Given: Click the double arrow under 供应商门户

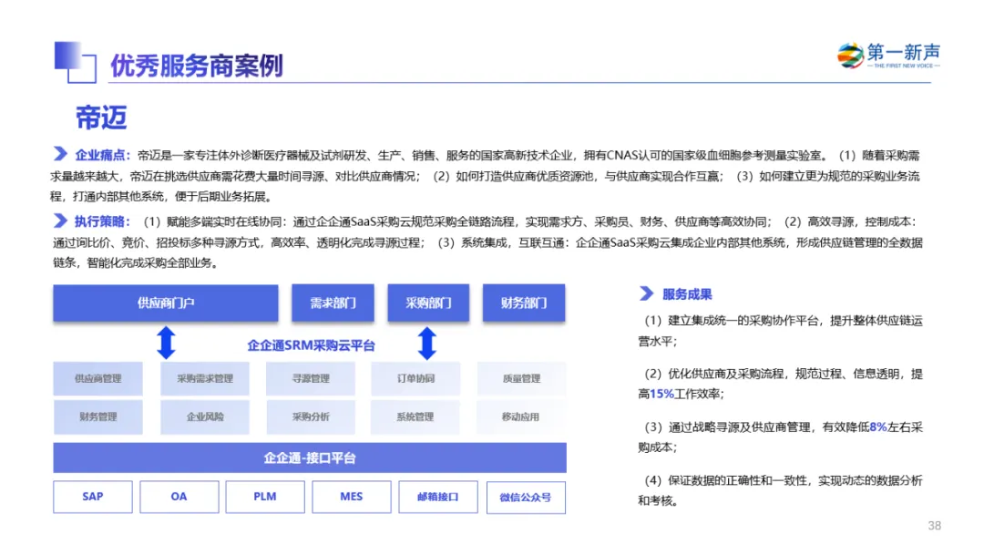Looking at the screenshot, I should pos(166,343).
